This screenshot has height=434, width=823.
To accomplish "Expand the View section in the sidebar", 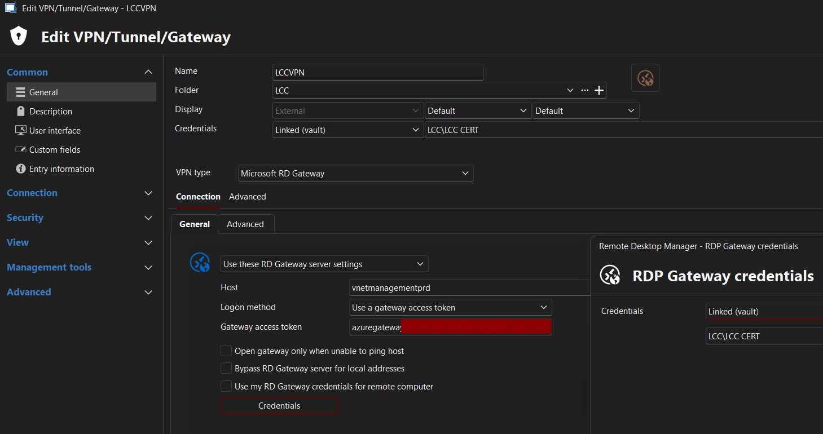I will coord(148,242).
